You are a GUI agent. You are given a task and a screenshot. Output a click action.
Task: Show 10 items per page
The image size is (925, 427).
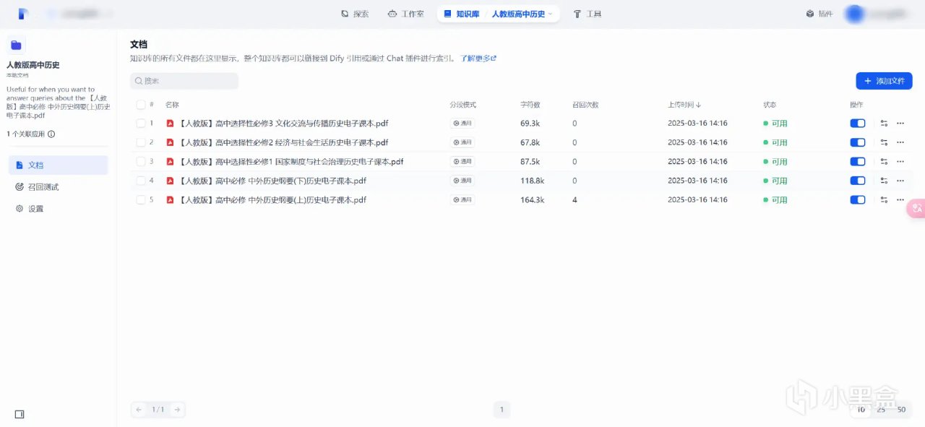[x=860, y=410]
